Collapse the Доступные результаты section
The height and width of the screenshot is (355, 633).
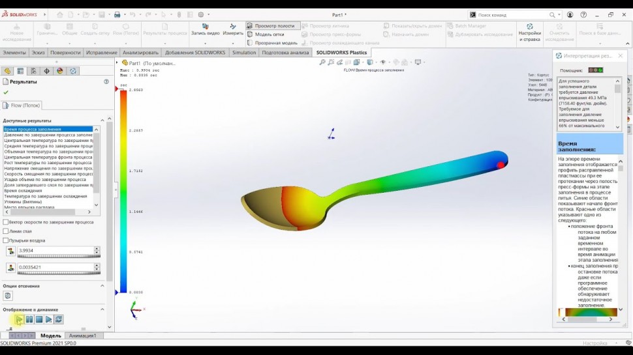102,121
